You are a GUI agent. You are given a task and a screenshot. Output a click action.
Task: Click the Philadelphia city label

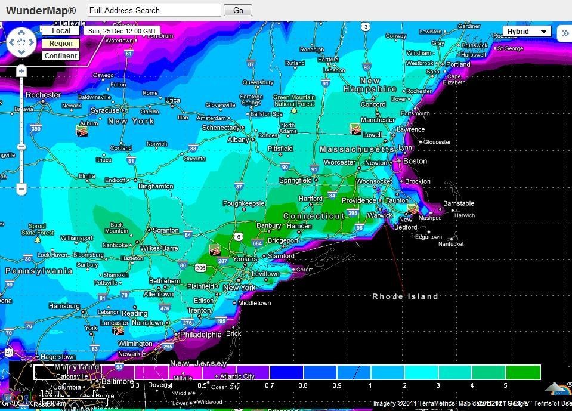(200, 335)
